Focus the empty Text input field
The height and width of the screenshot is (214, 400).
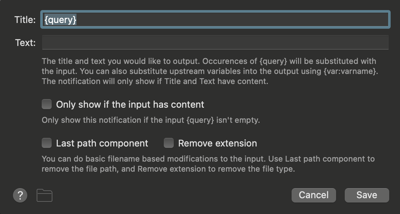215,42
